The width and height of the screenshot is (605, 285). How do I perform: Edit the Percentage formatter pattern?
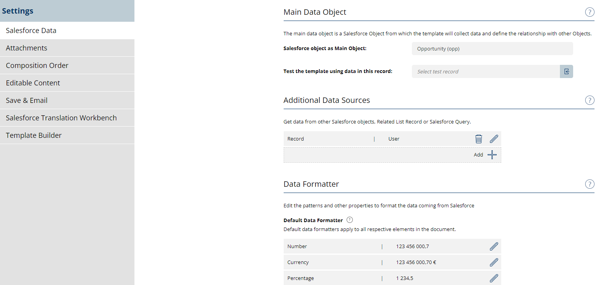pyautogui.click(x=494, y=278)
